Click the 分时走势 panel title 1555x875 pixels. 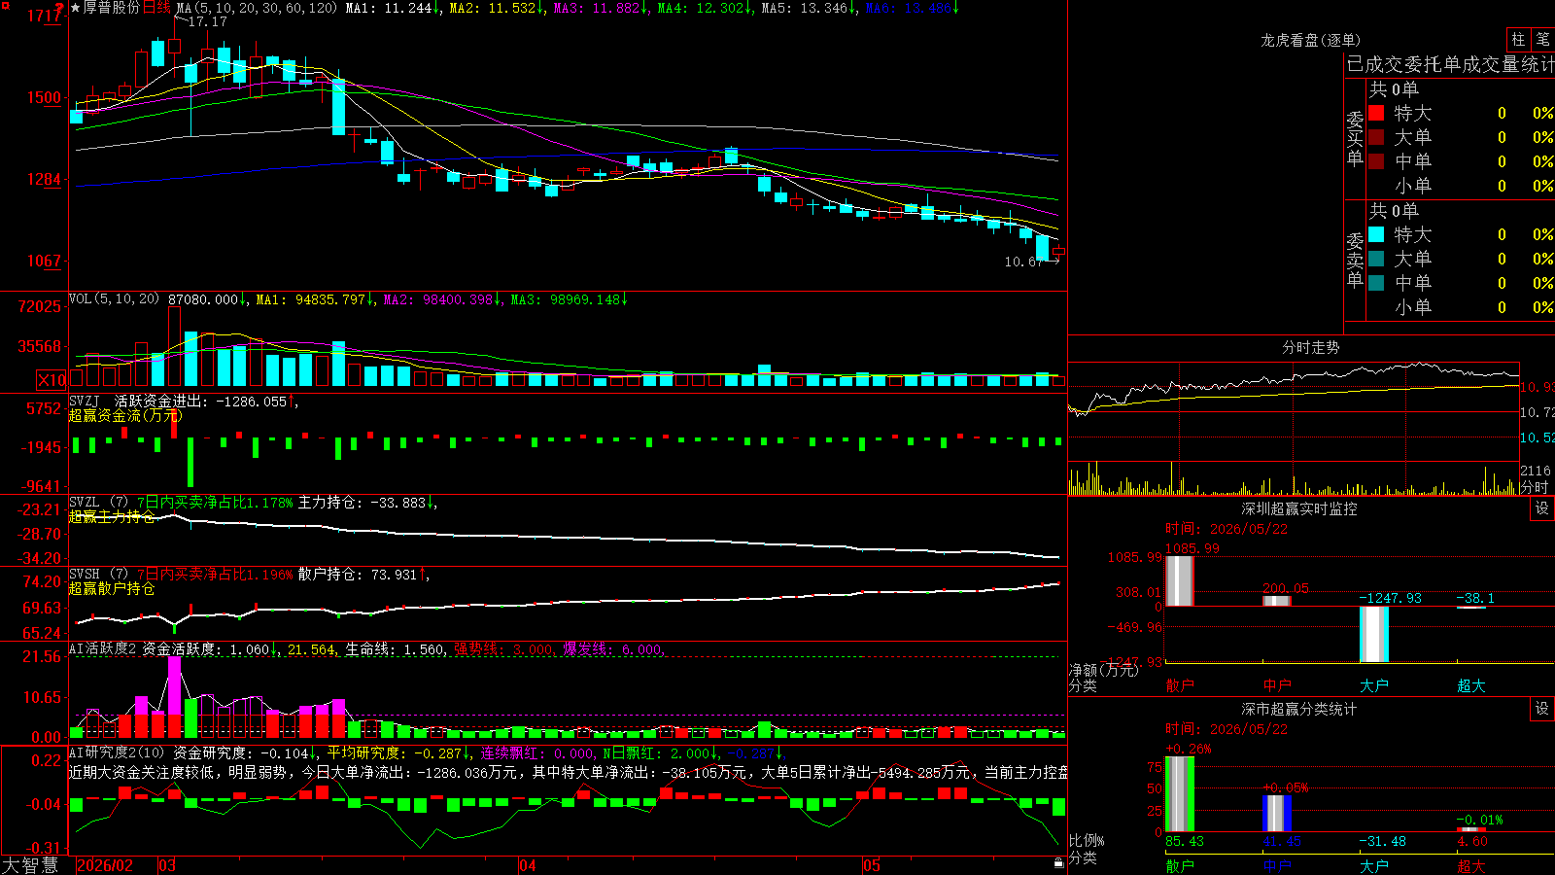[1310, 347]
